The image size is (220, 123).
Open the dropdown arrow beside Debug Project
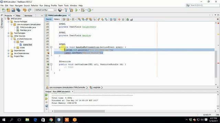pos(86,10)
